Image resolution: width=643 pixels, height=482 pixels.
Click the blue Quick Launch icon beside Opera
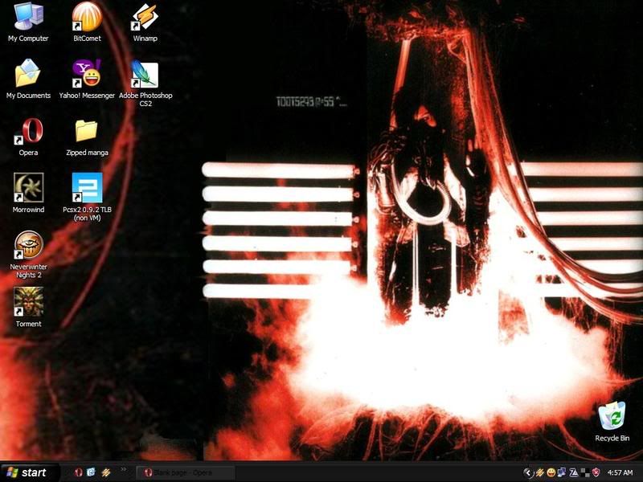tap(91, 472)
